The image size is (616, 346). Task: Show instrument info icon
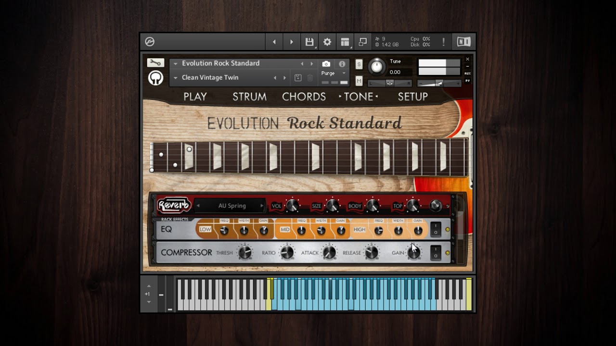(x=342, y=63)
